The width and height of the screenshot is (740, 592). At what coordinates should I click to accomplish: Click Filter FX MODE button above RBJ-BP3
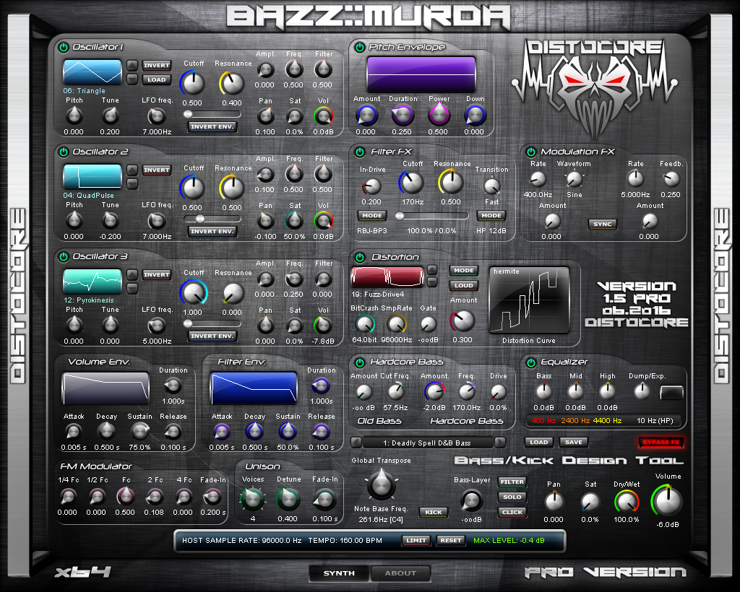tap(372, 216)
